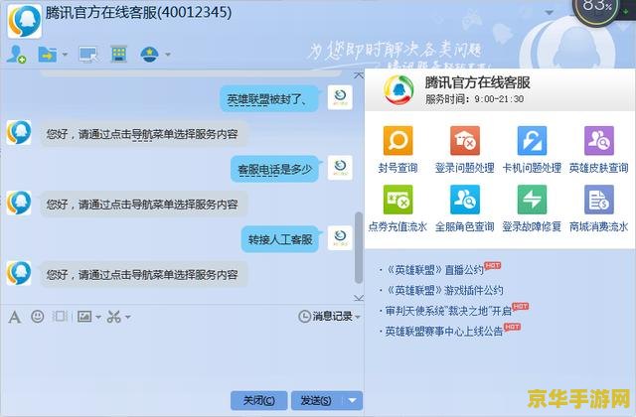Click the 服务时间: 9:00-21:30 text
636x417 pixels.
click(x=474, y=99)
